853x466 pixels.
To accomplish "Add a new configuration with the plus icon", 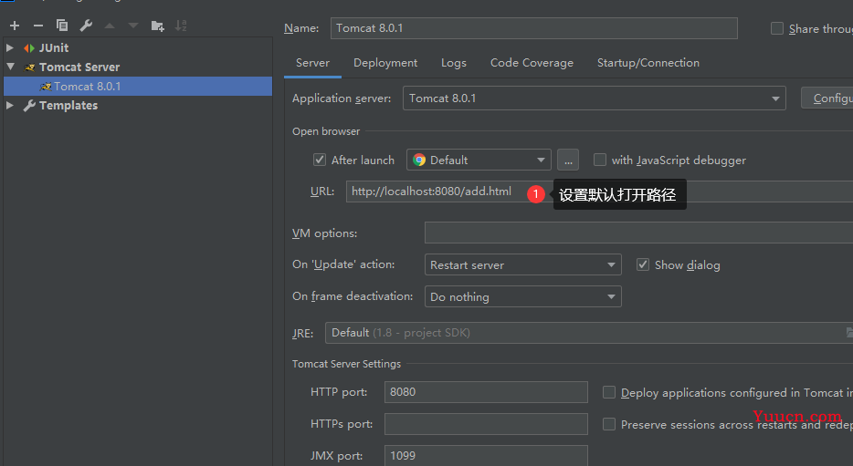I will [15, 26].
